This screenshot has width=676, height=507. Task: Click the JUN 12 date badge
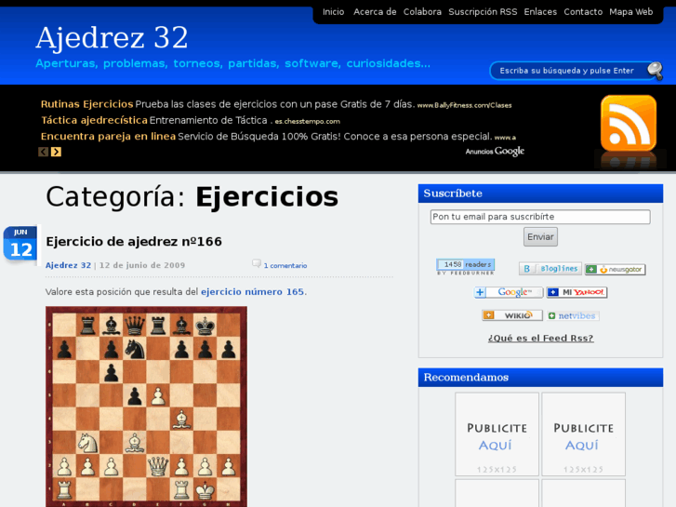[x=20, y=244]
